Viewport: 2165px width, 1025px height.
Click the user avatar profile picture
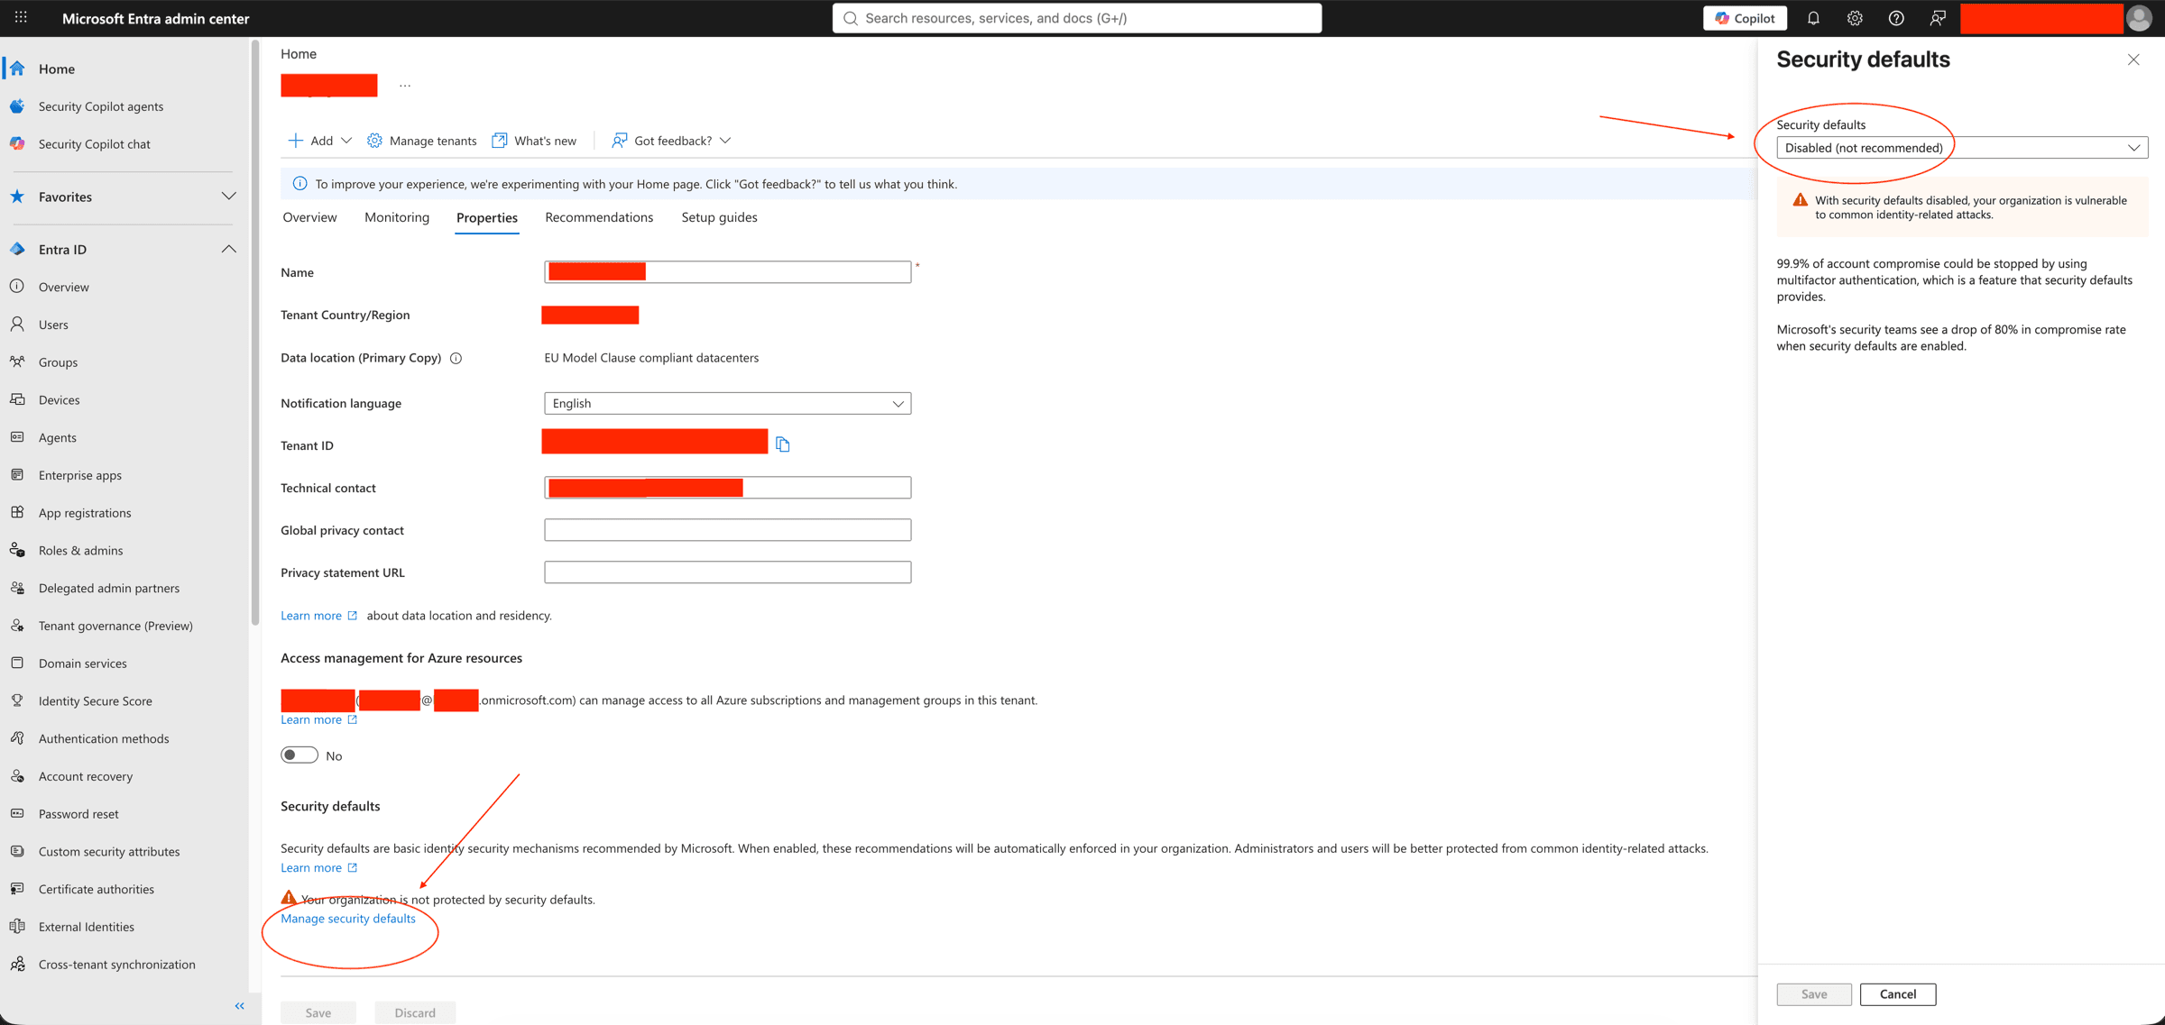2140,18
